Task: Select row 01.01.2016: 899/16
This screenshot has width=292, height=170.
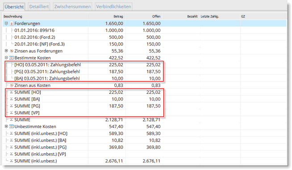Action: [x=145, y=30]
